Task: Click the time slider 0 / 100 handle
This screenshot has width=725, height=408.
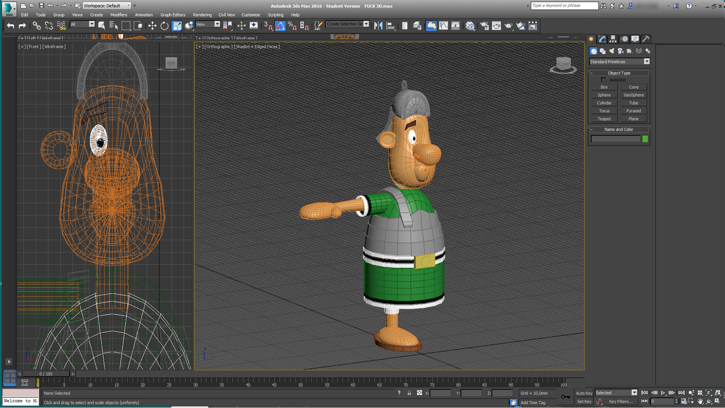Action: coord(46,374)
